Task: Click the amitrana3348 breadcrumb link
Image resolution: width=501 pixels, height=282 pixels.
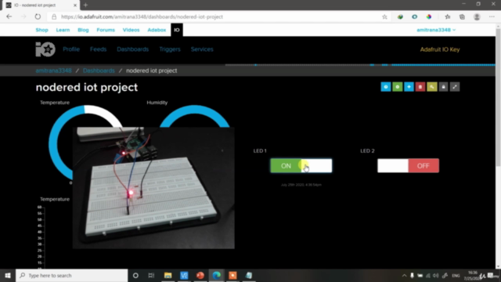Action: 53,70
